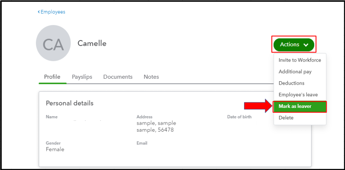Image resolution: width=345 pixels, height=170 pixels.
Task: Choose Invite to Workforce
Action: tap(300, 60)
